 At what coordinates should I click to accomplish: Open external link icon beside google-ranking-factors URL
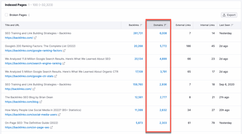coord(64,50)
